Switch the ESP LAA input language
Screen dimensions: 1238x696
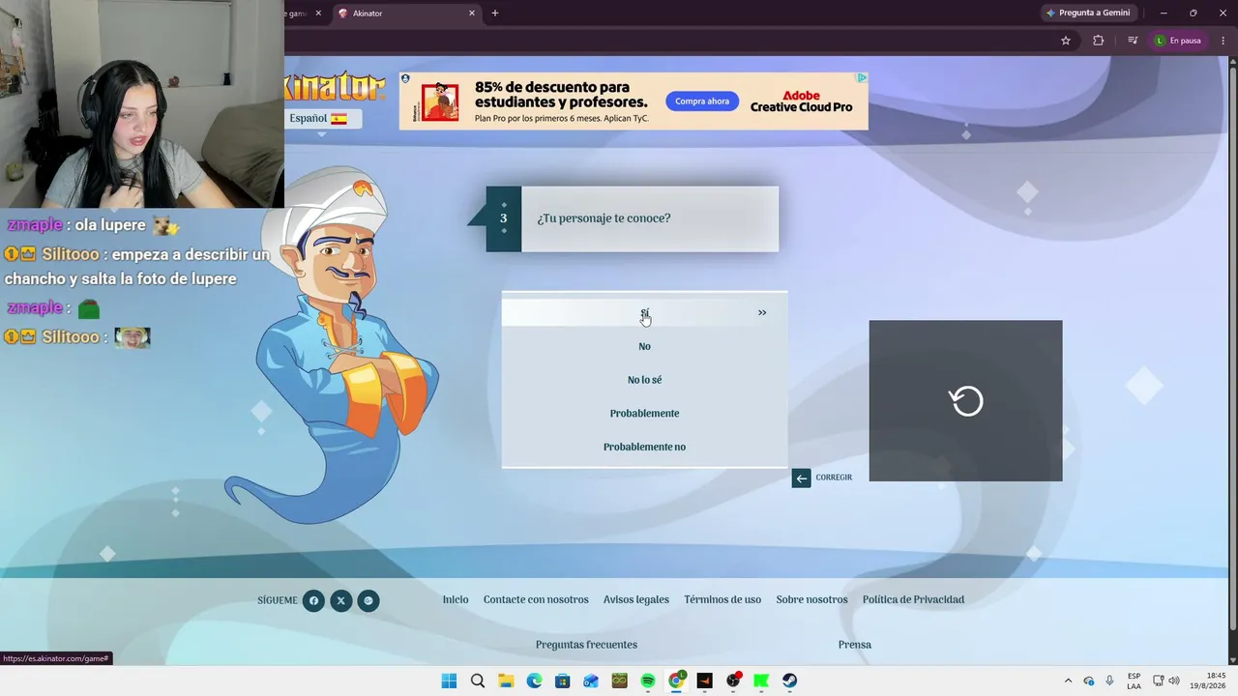[1134, 681]
